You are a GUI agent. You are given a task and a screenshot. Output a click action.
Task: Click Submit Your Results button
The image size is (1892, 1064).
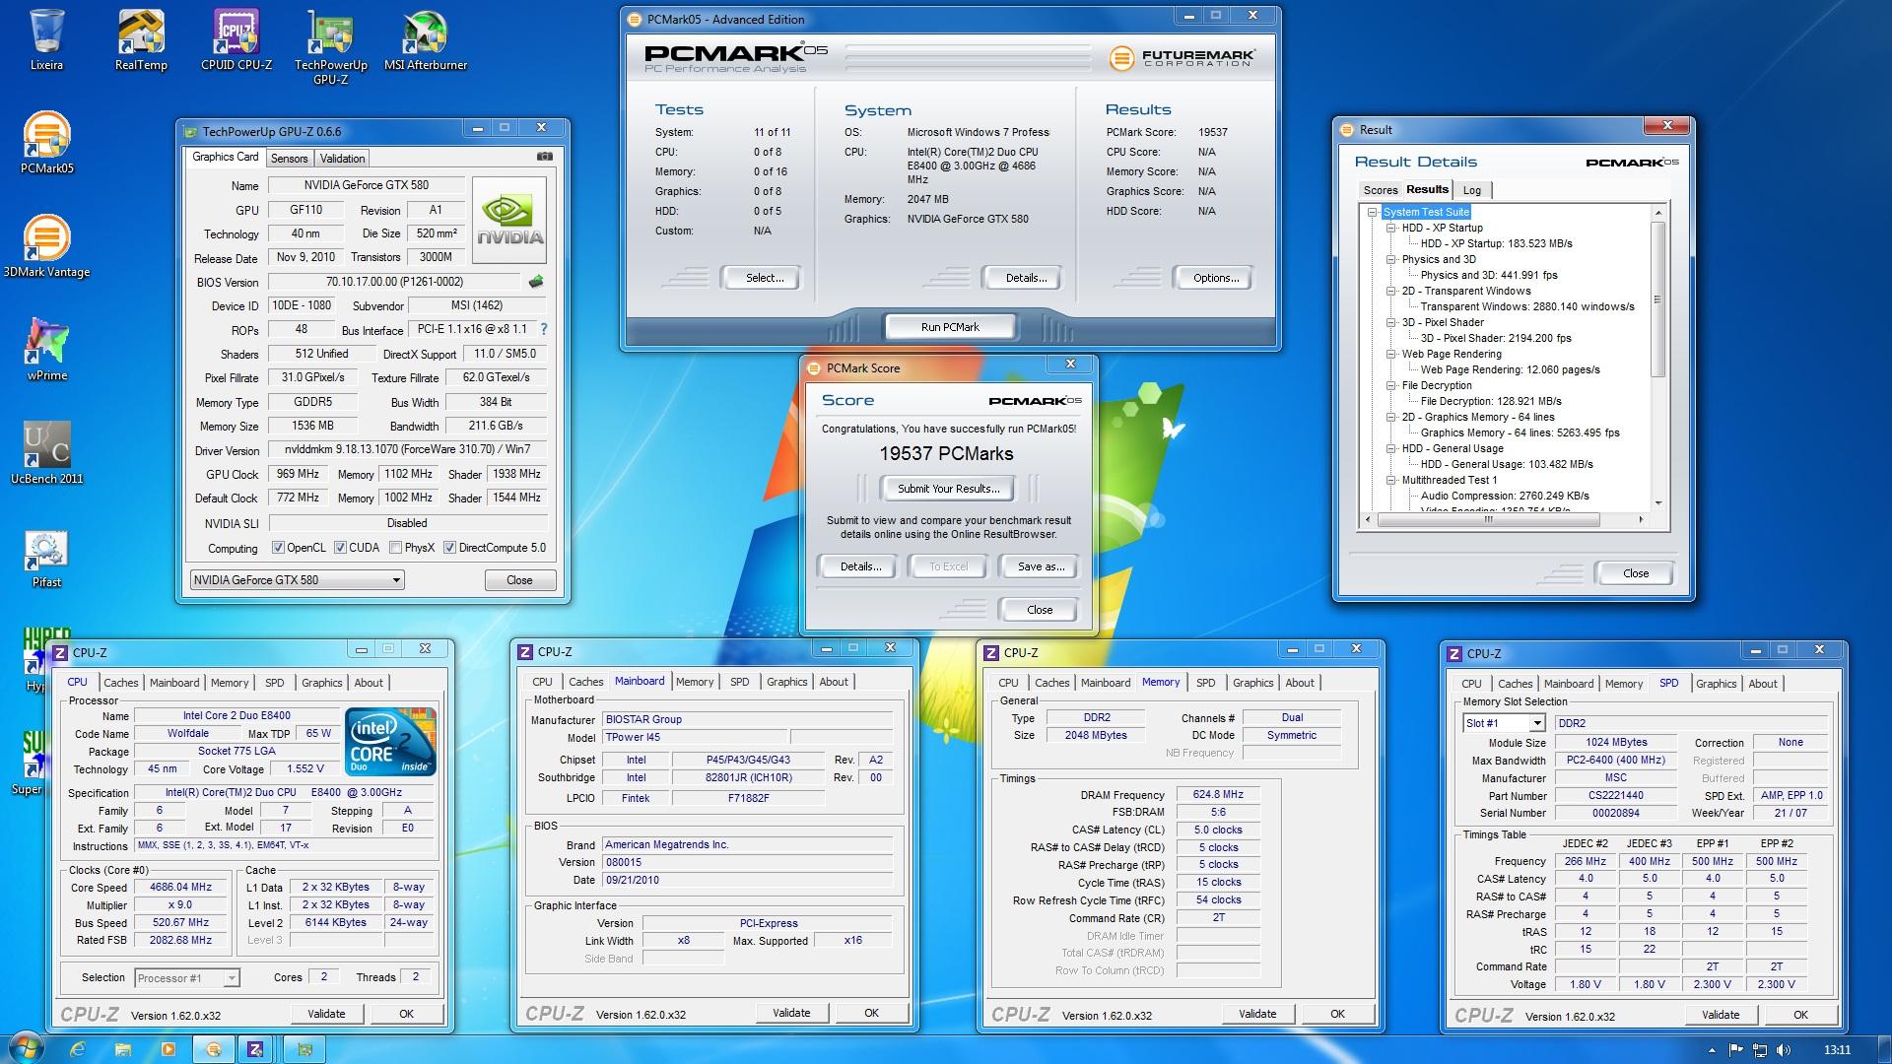[948, 489]
